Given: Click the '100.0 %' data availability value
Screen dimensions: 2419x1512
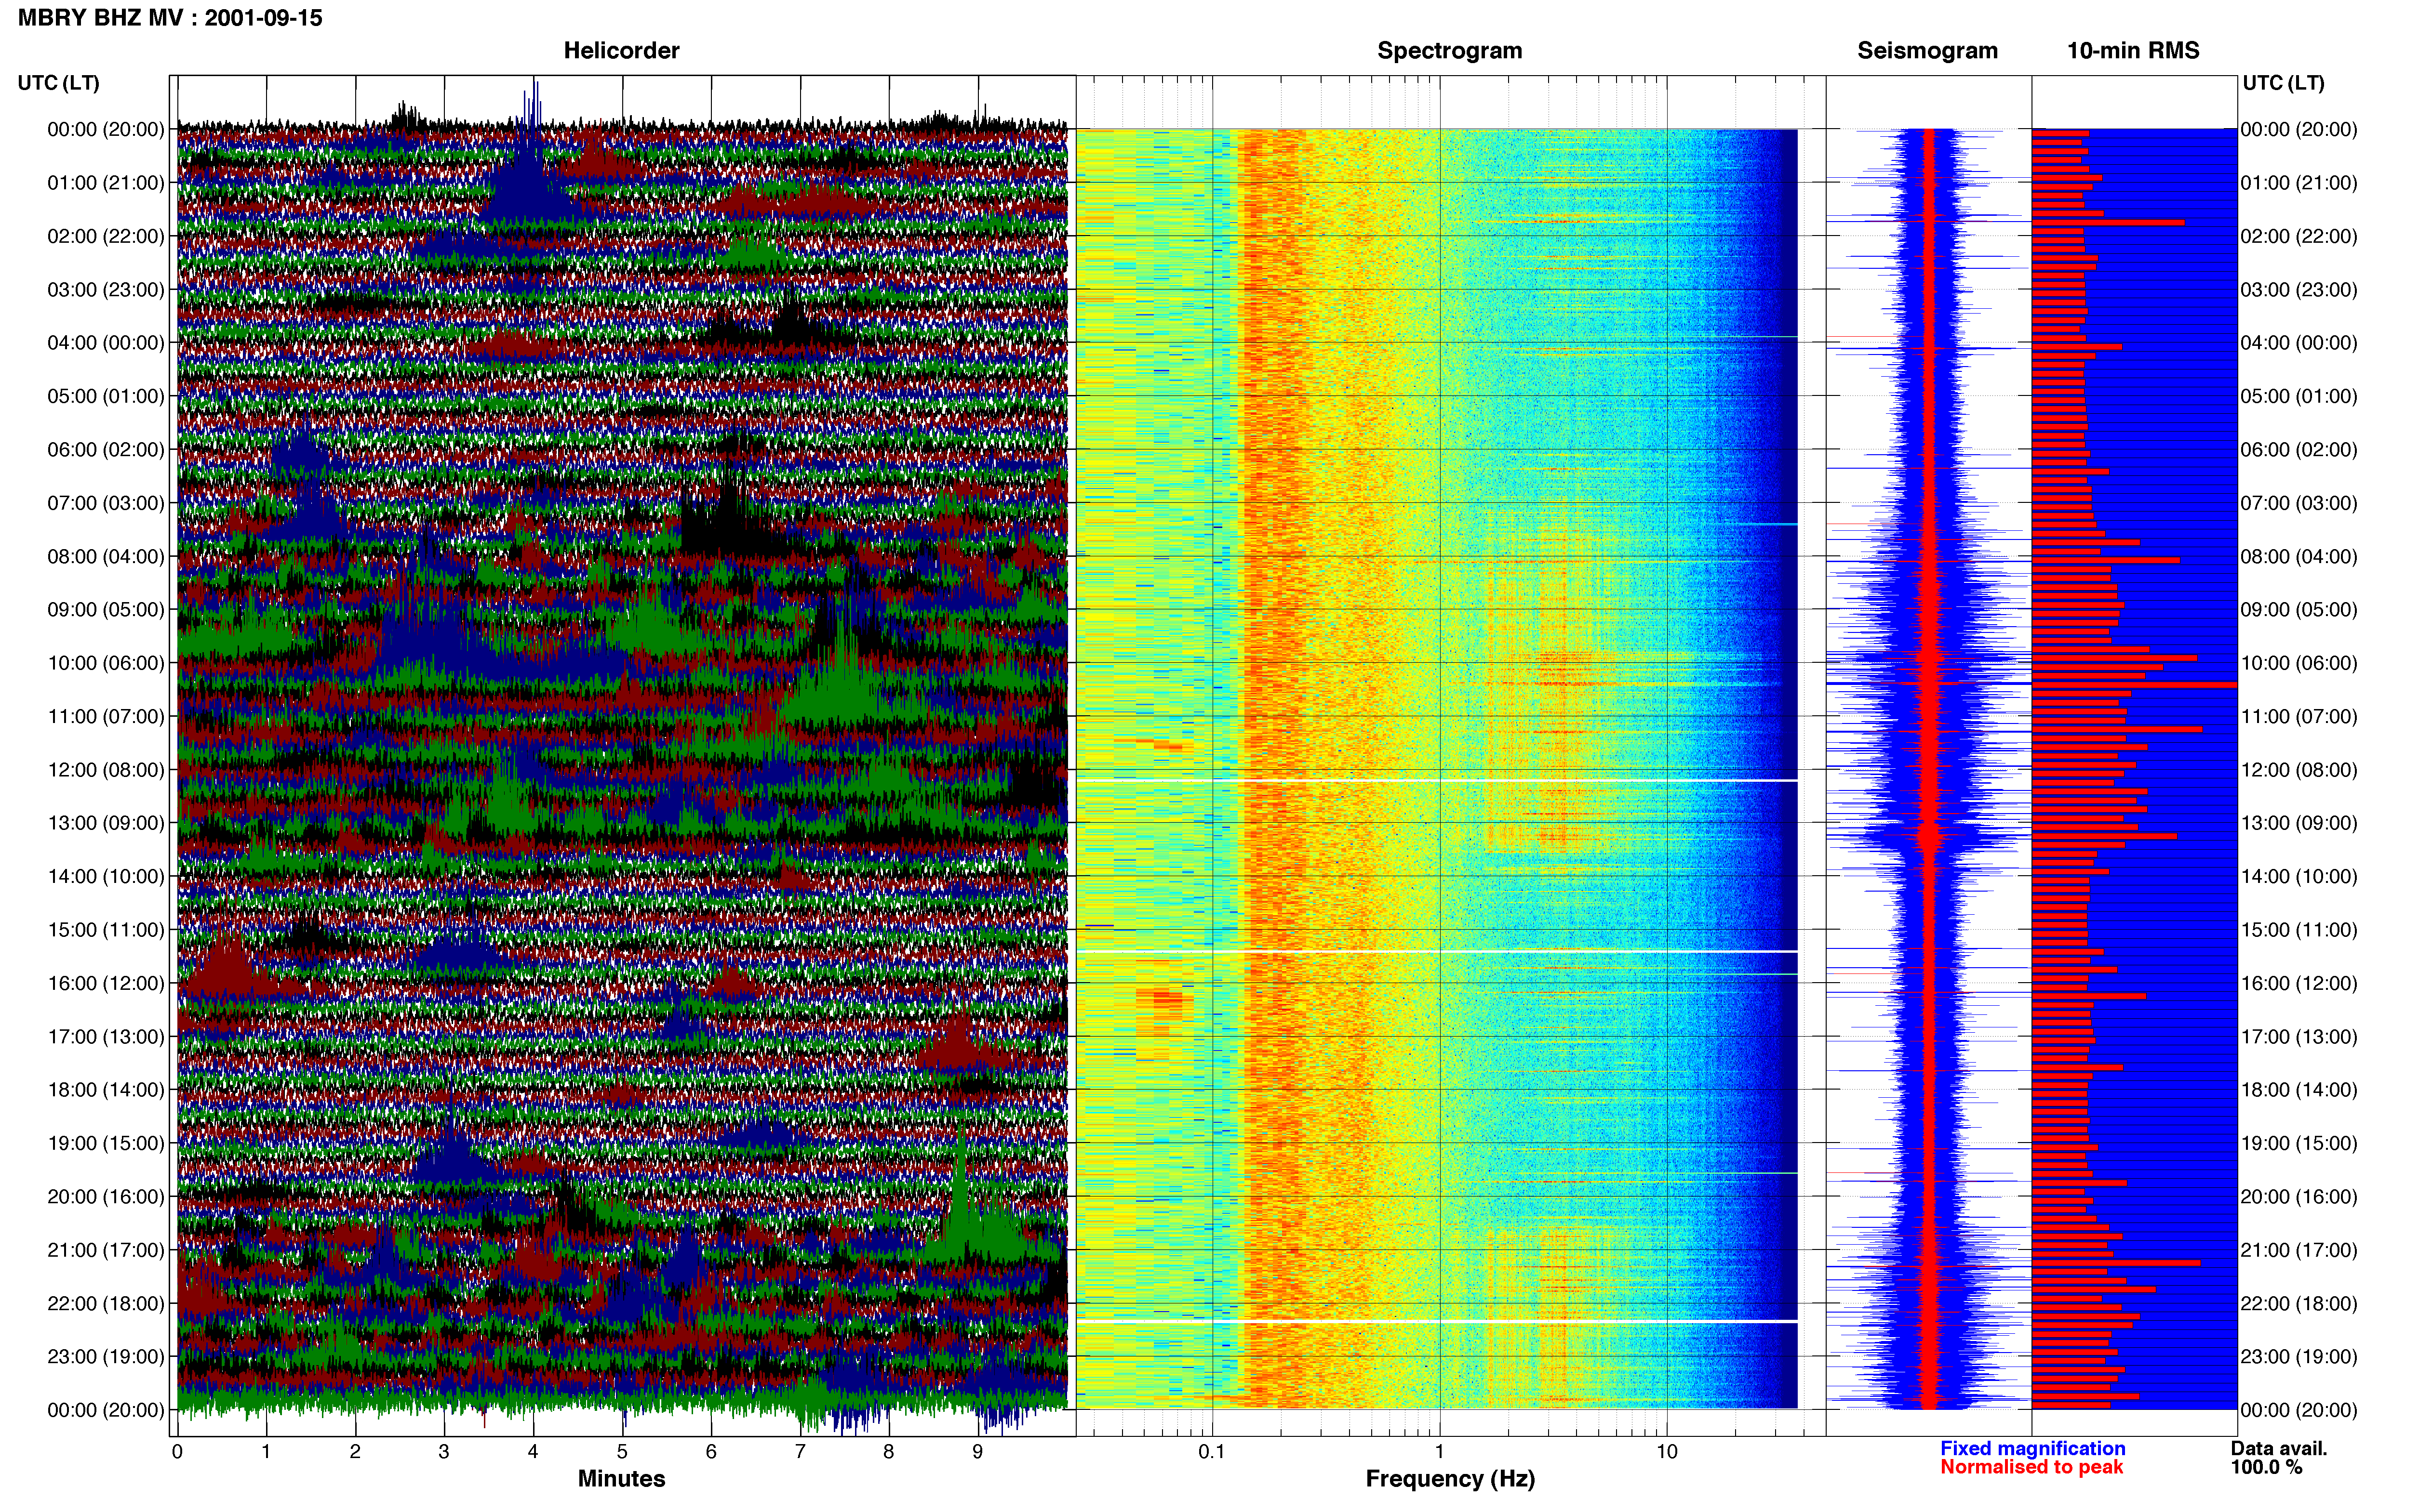Looking at the screenshot, I should tap(2266, 1467).
